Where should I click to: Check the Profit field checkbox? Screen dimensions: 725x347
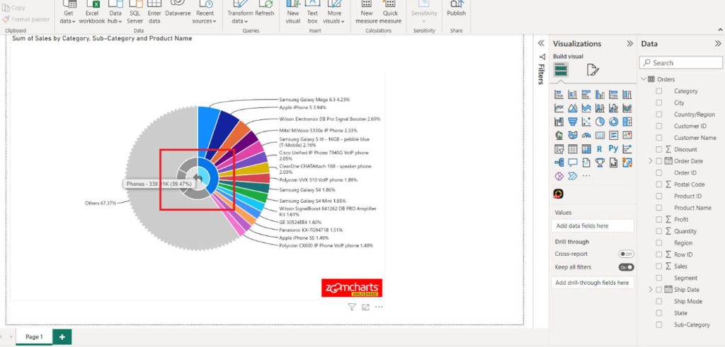click(659, 220)
